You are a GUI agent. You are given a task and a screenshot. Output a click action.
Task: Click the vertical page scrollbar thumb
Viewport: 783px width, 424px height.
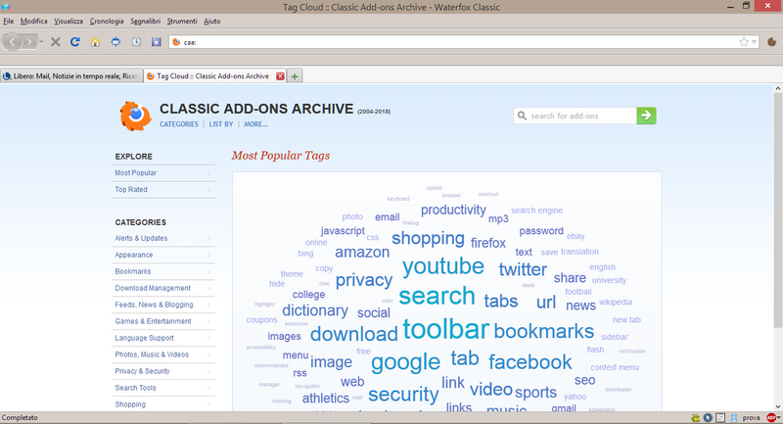point(778,210)
